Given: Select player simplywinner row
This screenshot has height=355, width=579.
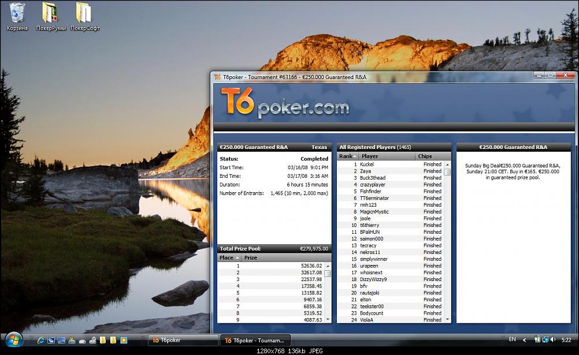Looking at the screenshot, I should coord(391,259).
